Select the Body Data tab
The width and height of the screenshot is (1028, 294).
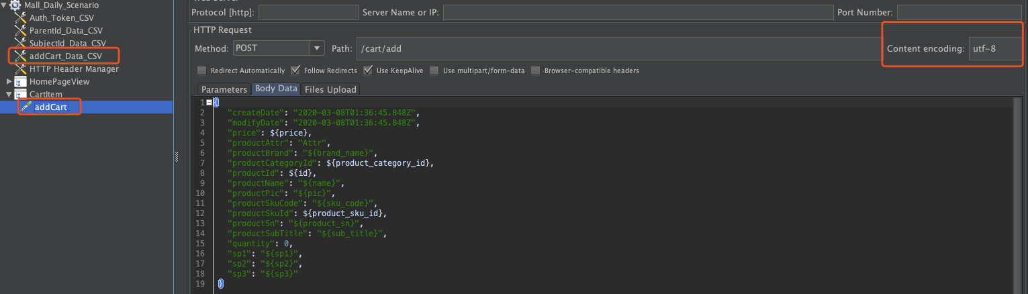(x=276, y=89)
